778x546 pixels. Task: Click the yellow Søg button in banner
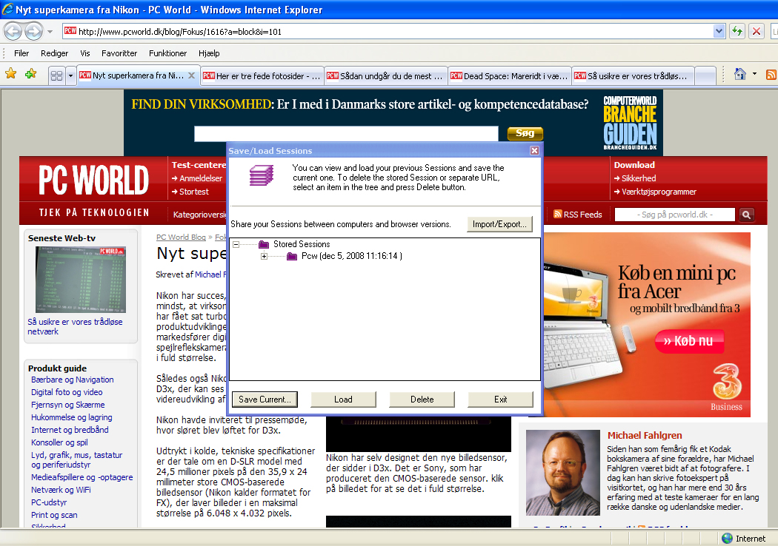coord(525,133)
